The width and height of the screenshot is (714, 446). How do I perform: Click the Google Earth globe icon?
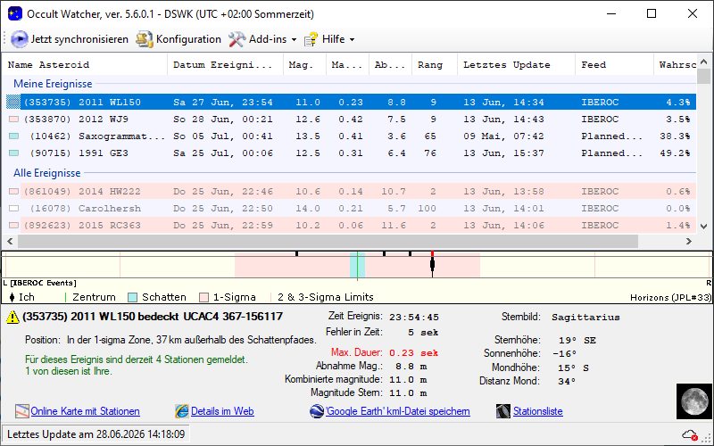click(x=317, y=411)
